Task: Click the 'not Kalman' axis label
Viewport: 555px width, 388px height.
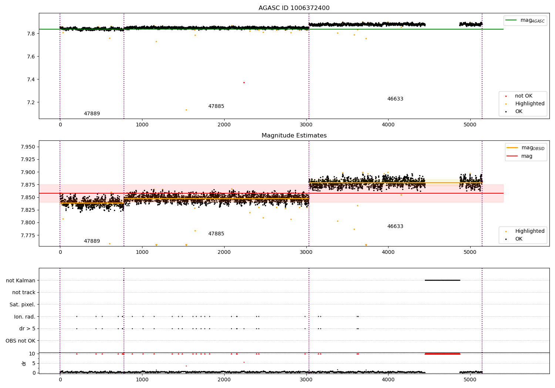Action: pos(21,280)
